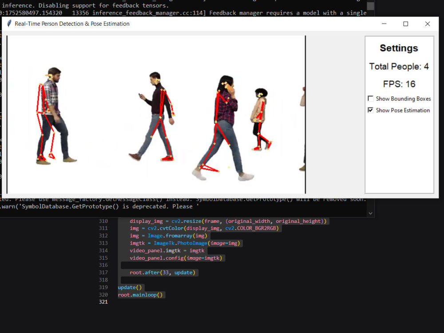The image size is (444, 333).
Task: Click 'display_img = cv2.resize' on line 310
Action: pyautogui.click(x=165, y=221)
